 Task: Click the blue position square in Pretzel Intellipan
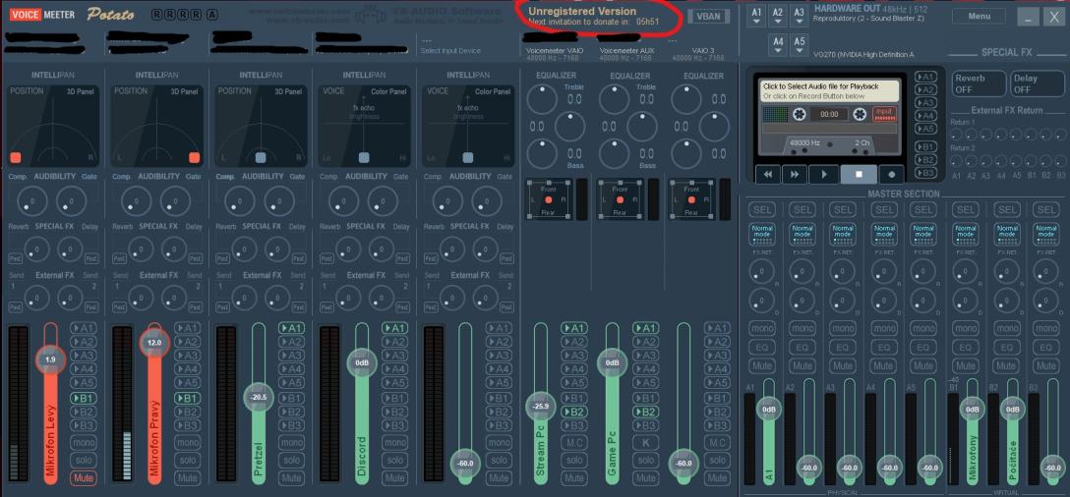(260, 157)
